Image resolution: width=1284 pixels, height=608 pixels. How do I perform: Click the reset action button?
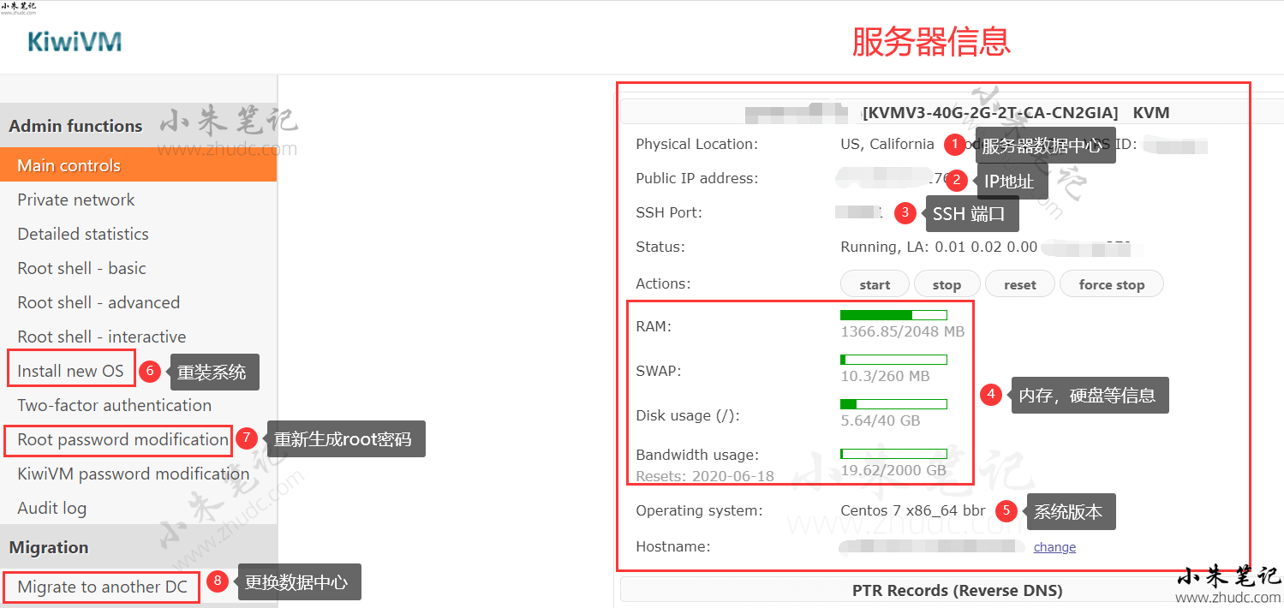[x=1020, y=284]
